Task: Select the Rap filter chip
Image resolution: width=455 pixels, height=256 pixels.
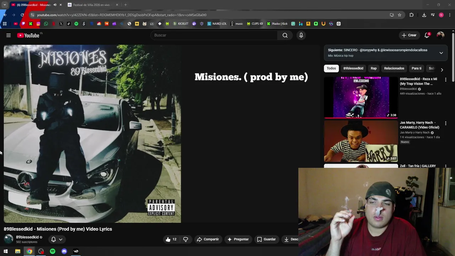Action: click(x=374, y=68)
